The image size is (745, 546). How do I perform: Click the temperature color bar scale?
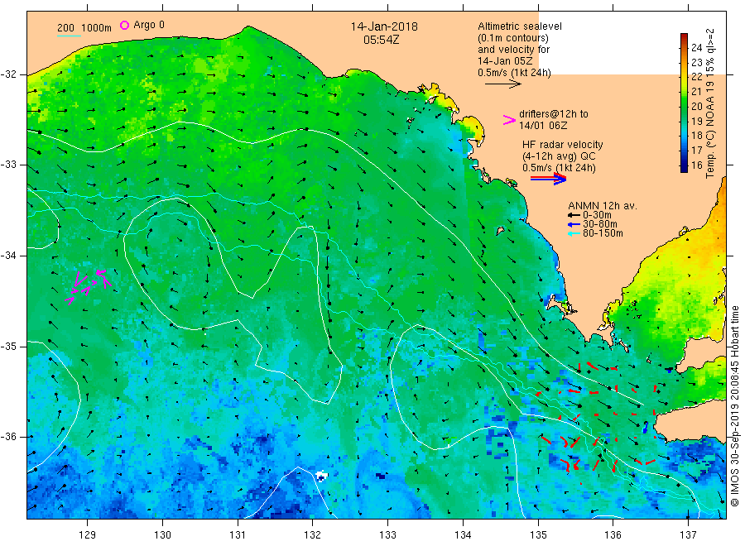click(685, 103)
